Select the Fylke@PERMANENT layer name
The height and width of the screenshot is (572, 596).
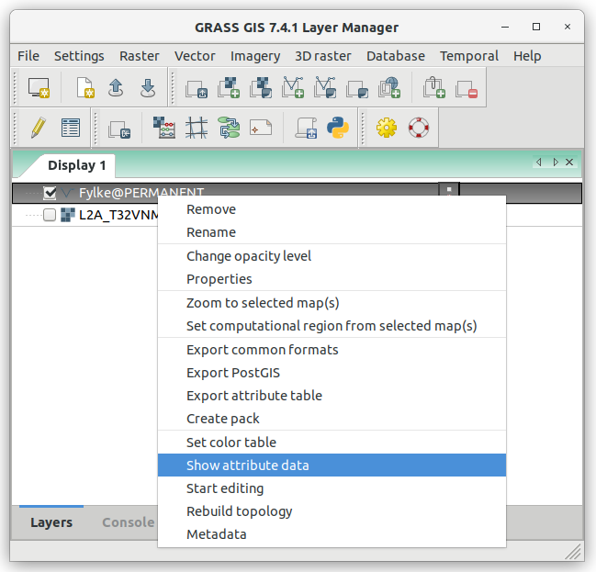tap(141, 193)
